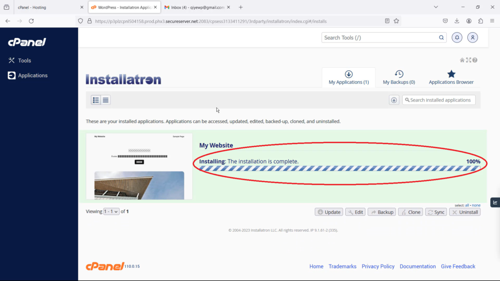Open the list all tabs dropdown
Screen dimensions: 500x281
point(436,7)
